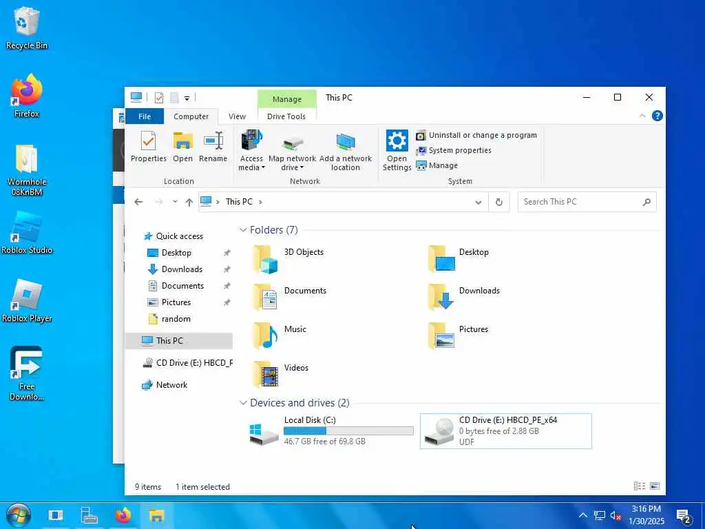705x529 pixels.
Task: Click the Refresh button
Action: pos(498,203)
